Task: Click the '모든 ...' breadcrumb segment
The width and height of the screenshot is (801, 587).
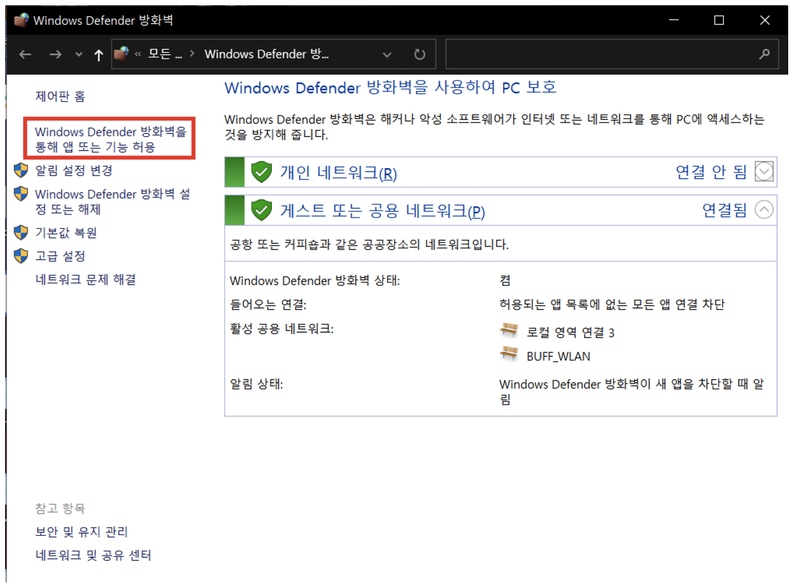Action: pyautogui.click(x=165, y=54)
